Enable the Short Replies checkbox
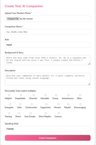The width and height of the screenshot is (96, 145). coord(46,113)
